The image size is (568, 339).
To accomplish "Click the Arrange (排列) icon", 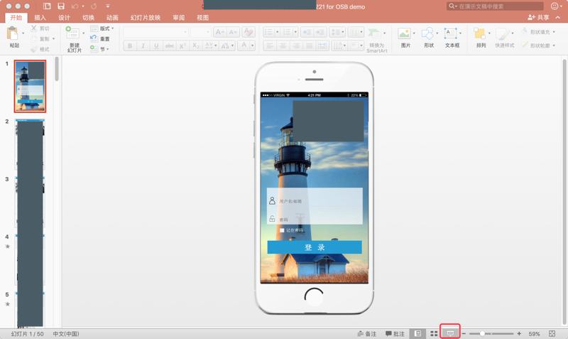I will pyautogui.click(x=481, y=34).
